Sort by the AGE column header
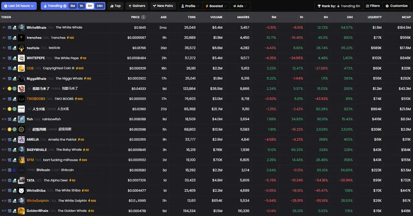 (163, 17)
